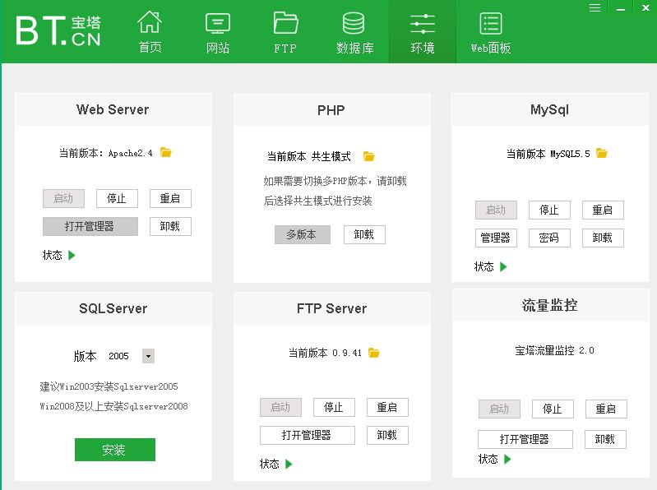Click the '当前版本 MySQL5.5' text
This screenshot has width=657, height=490.
pyautogui.click(x=548, y=154)
